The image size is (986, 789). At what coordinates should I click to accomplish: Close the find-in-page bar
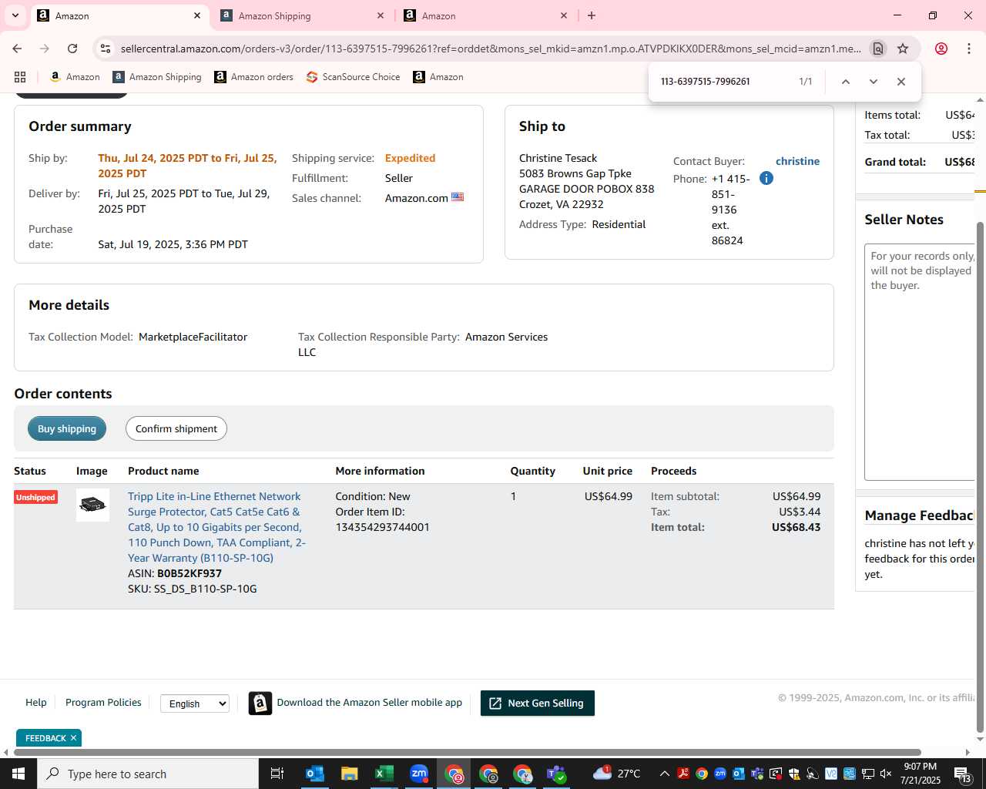pos(900,82)
